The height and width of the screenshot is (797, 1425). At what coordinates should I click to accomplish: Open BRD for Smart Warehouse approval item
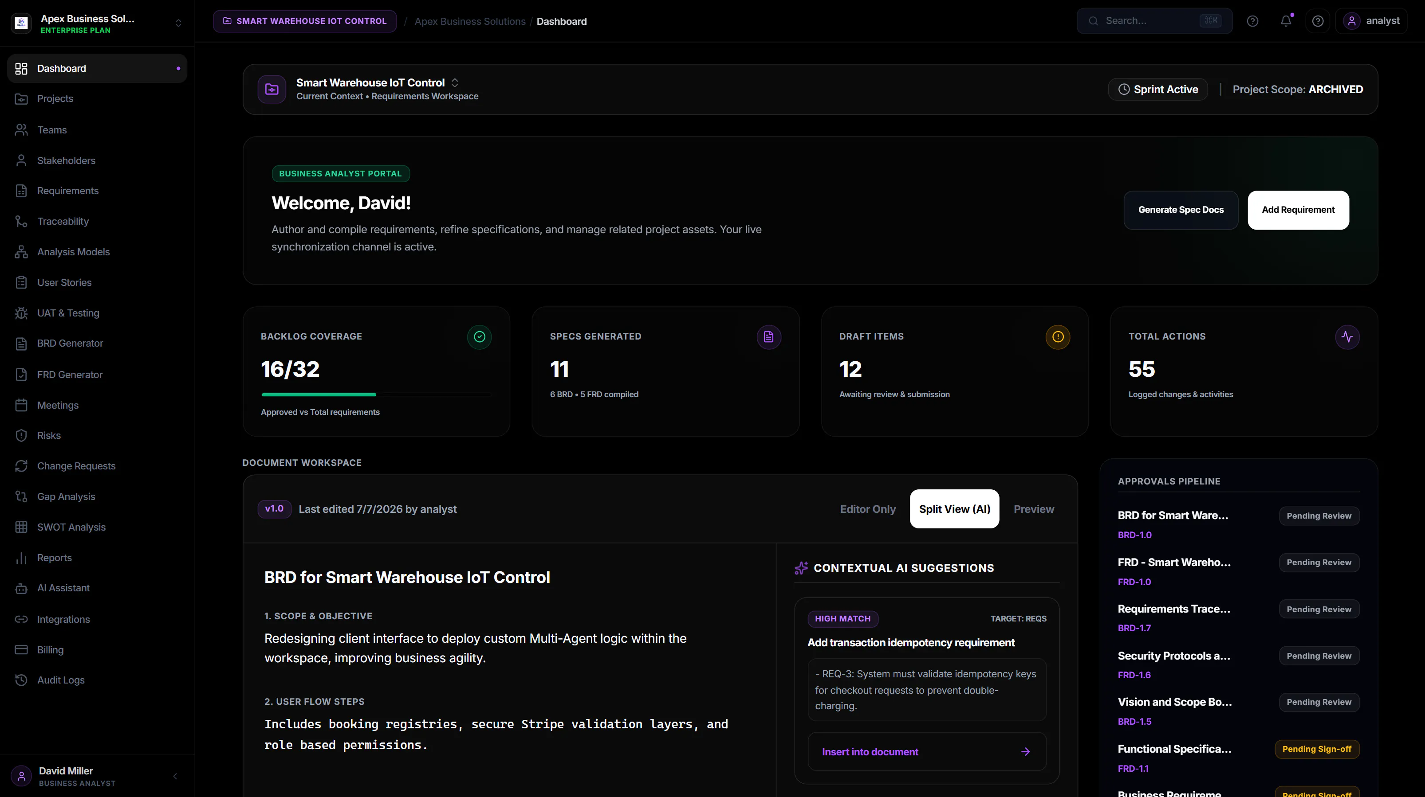coord(1238,524)
